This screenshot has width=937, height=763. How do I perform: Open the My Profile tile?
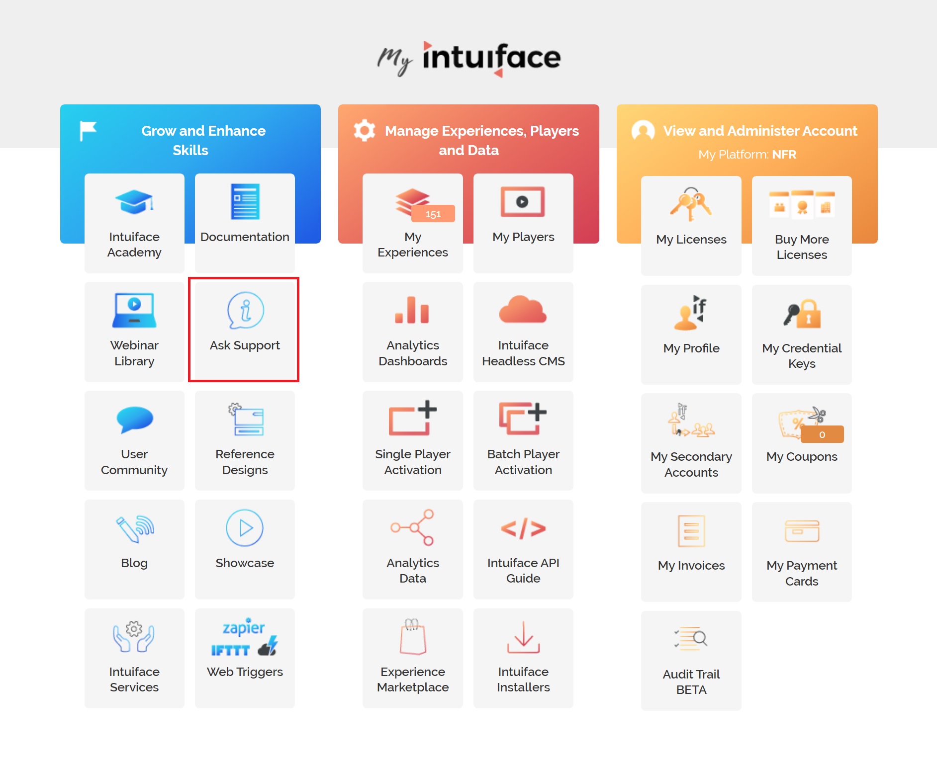click(691, 334)
